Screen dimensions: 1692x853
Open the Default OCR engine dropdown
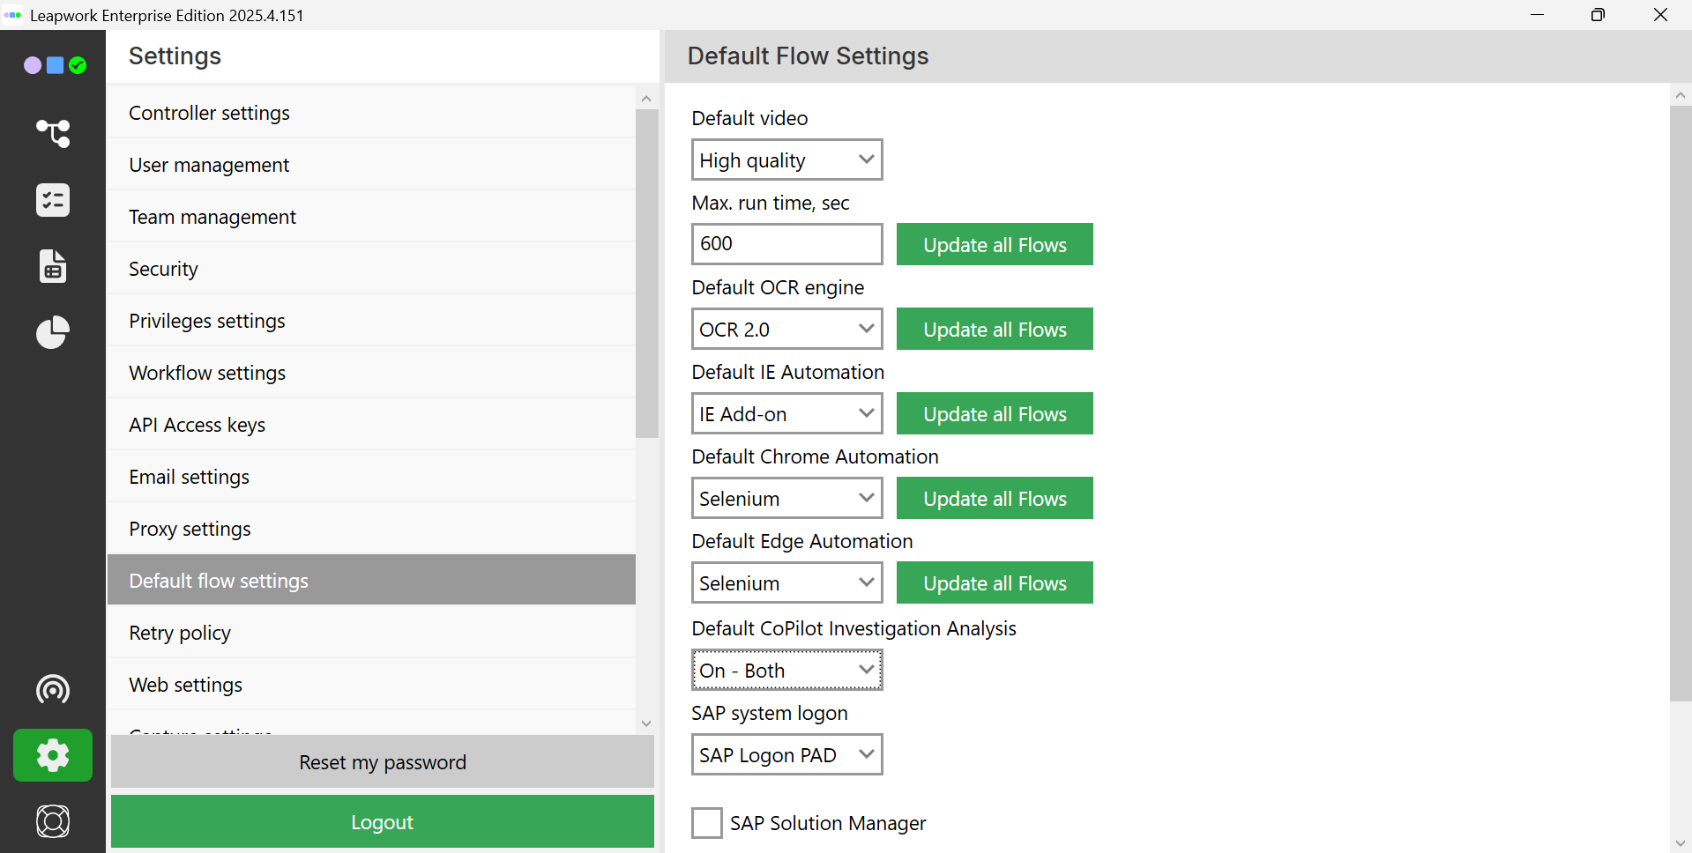[x=786, y=330]
